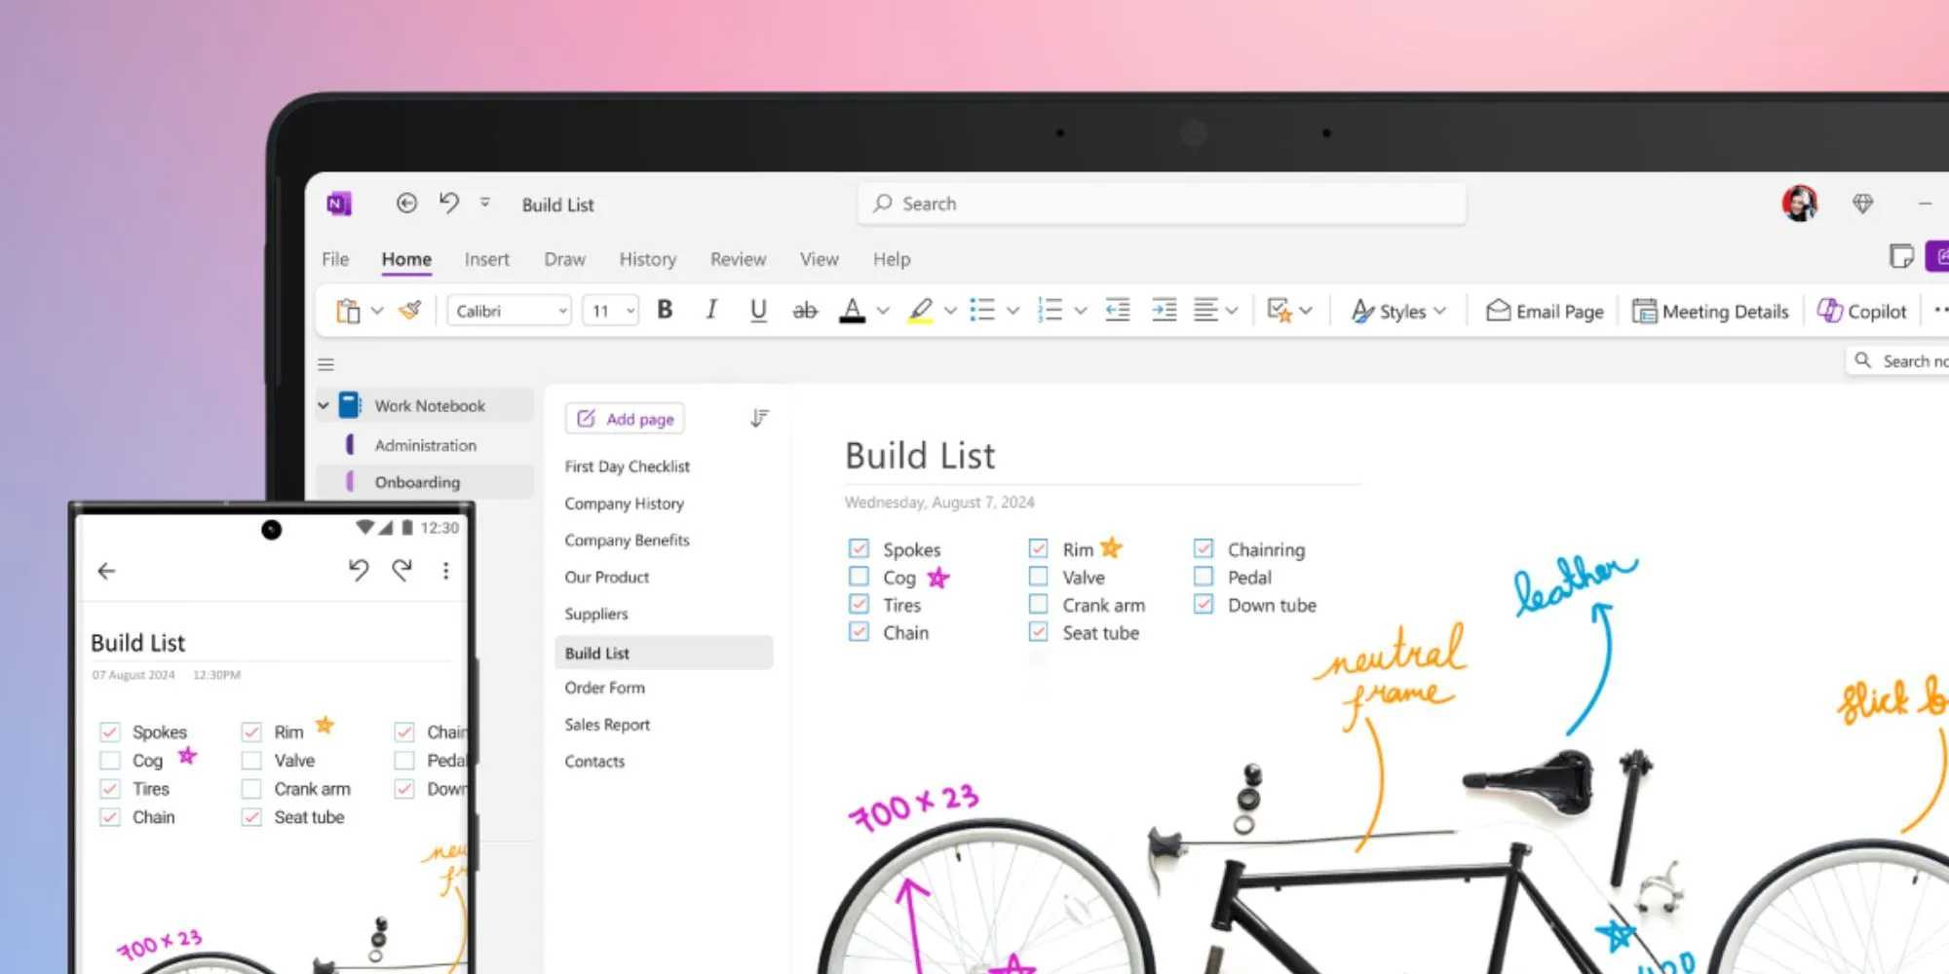Select the Administration section
The width and height of the screenshot is (1949, 974).
click(x=426, y=445)
